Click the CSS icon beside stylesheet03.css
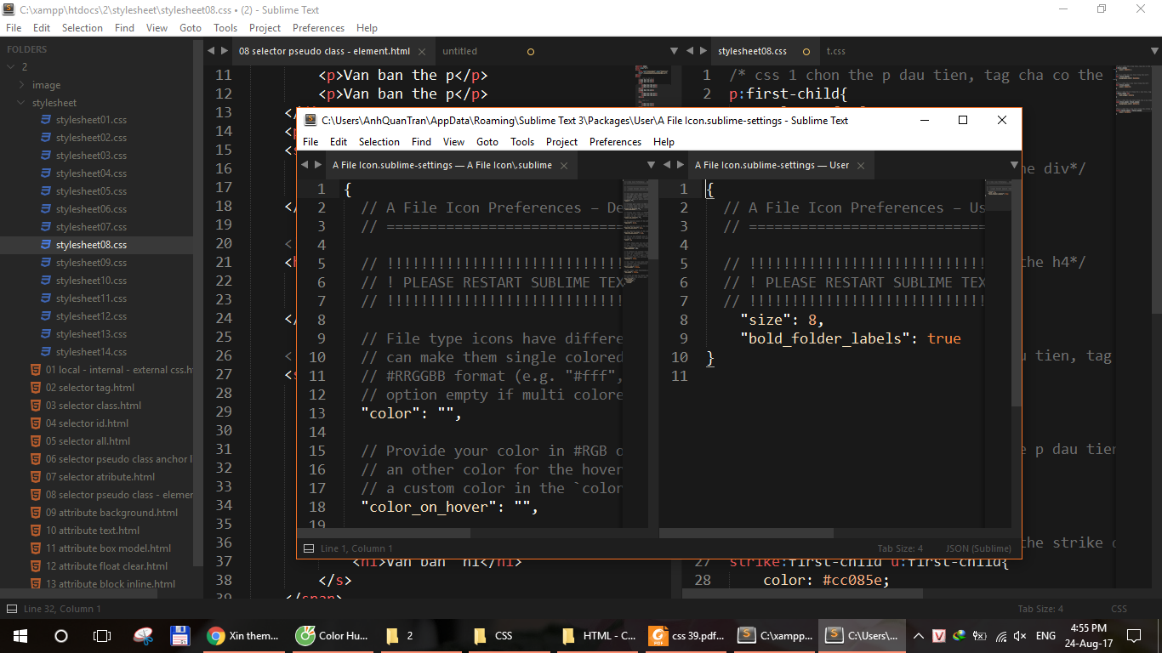This screenshot has height=653, width=1162. 47,156
